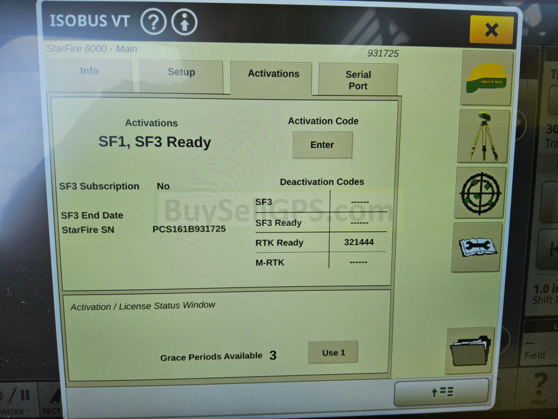Open the ISOBUS VT help question mark
558x419 pixels.
[153, 22]
